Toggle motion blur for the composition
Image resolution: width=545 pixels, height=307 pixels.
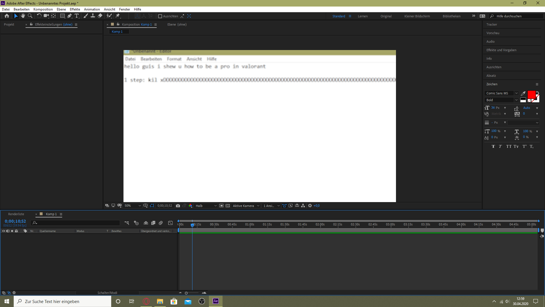[x=160, y=223]
